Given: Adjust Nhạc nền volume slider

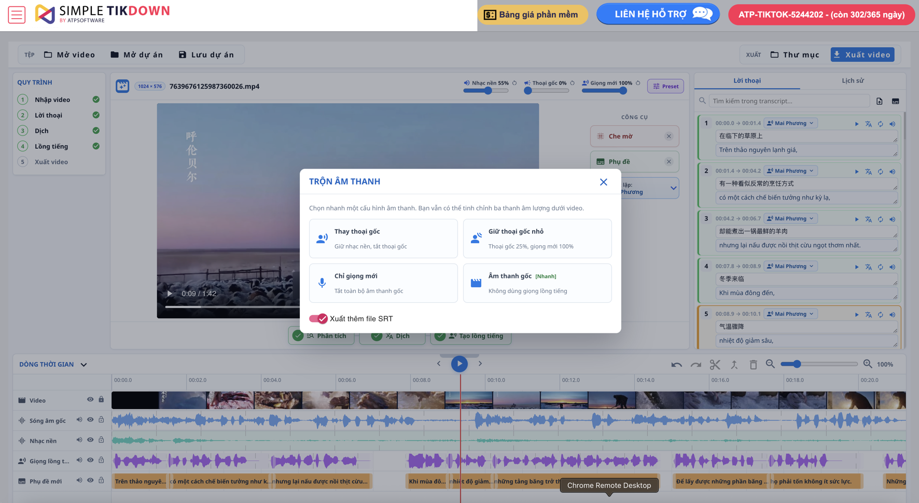Looking at the screenshot, I should (486, 91).
